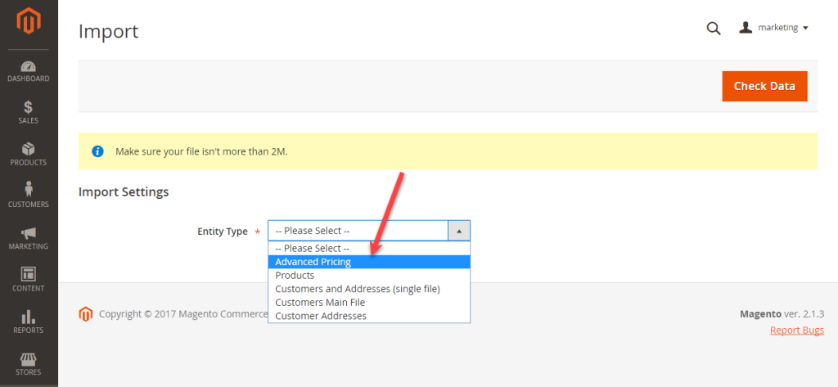Choose the Customer Addresses option

point(321,316)
